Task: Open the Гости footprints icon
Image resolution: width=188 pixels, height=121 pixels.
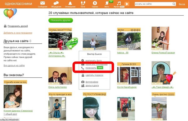Action: pyautogui.click(x=83, y=3)
